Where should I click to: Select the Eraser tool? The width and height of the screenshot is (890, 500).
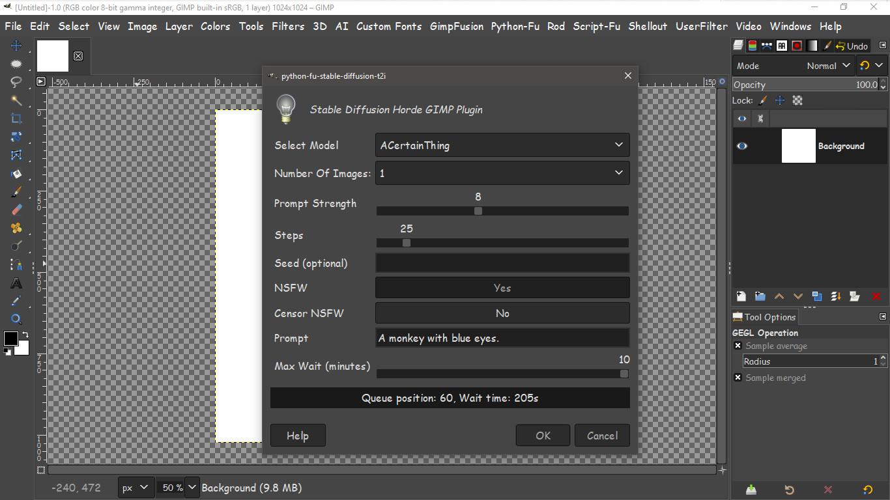pos(16,209)
